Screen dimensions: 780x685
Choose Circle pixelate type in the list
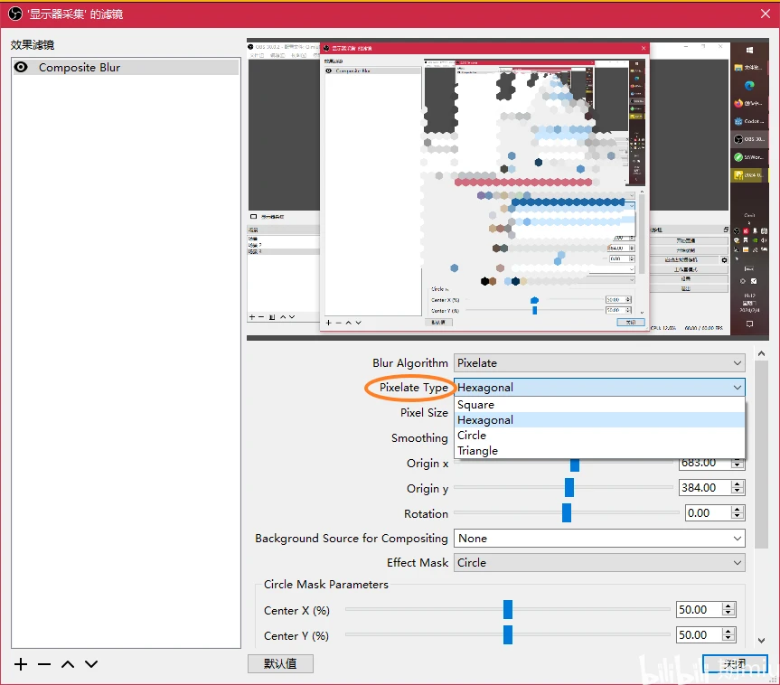point(599,436)
